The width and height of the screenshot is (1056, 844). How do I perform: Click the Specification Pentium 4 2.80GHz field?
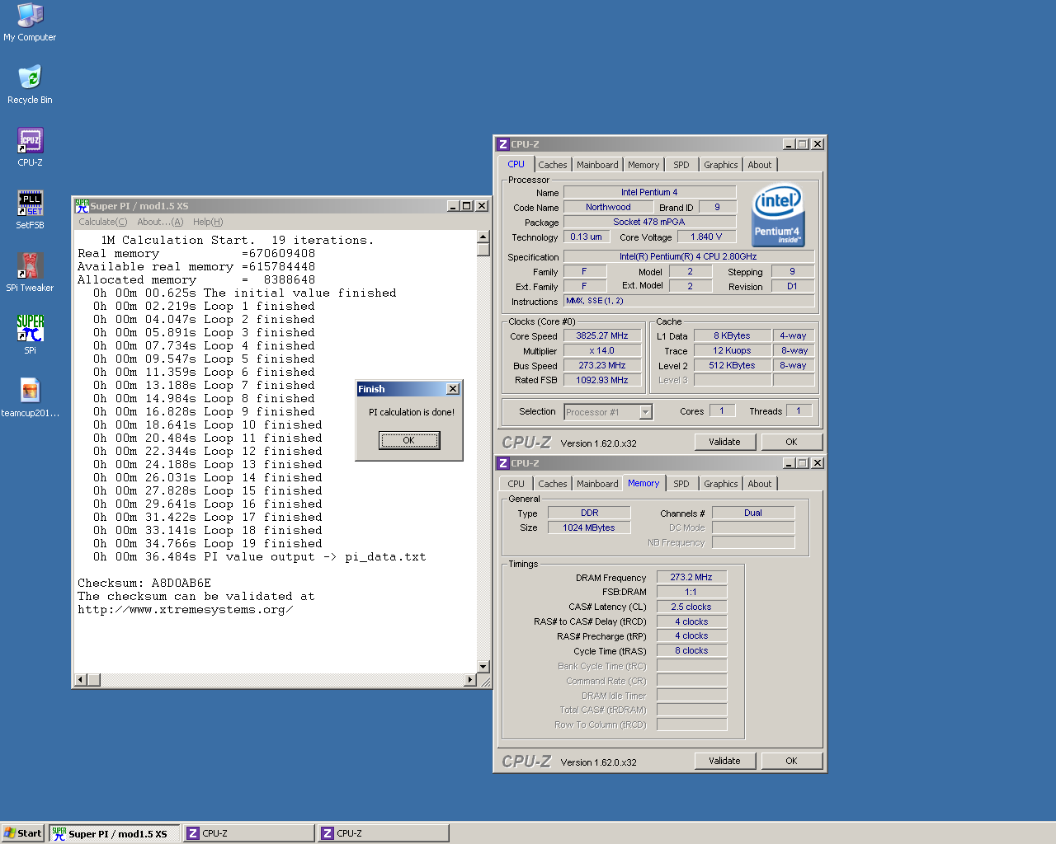689,256
